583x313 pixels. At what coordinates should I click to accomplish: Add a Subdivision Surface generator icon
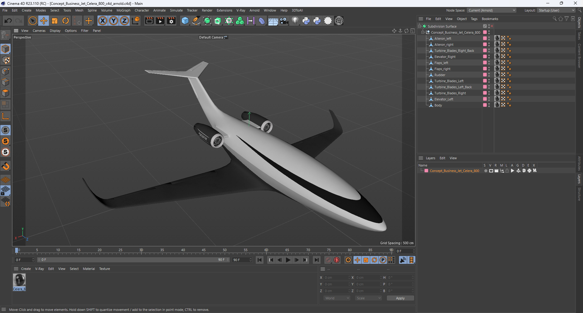tap(207, 21)
